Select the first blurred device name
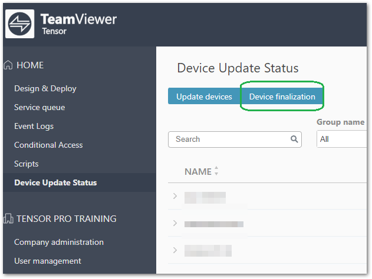372x279 pixels. [205, 198]
